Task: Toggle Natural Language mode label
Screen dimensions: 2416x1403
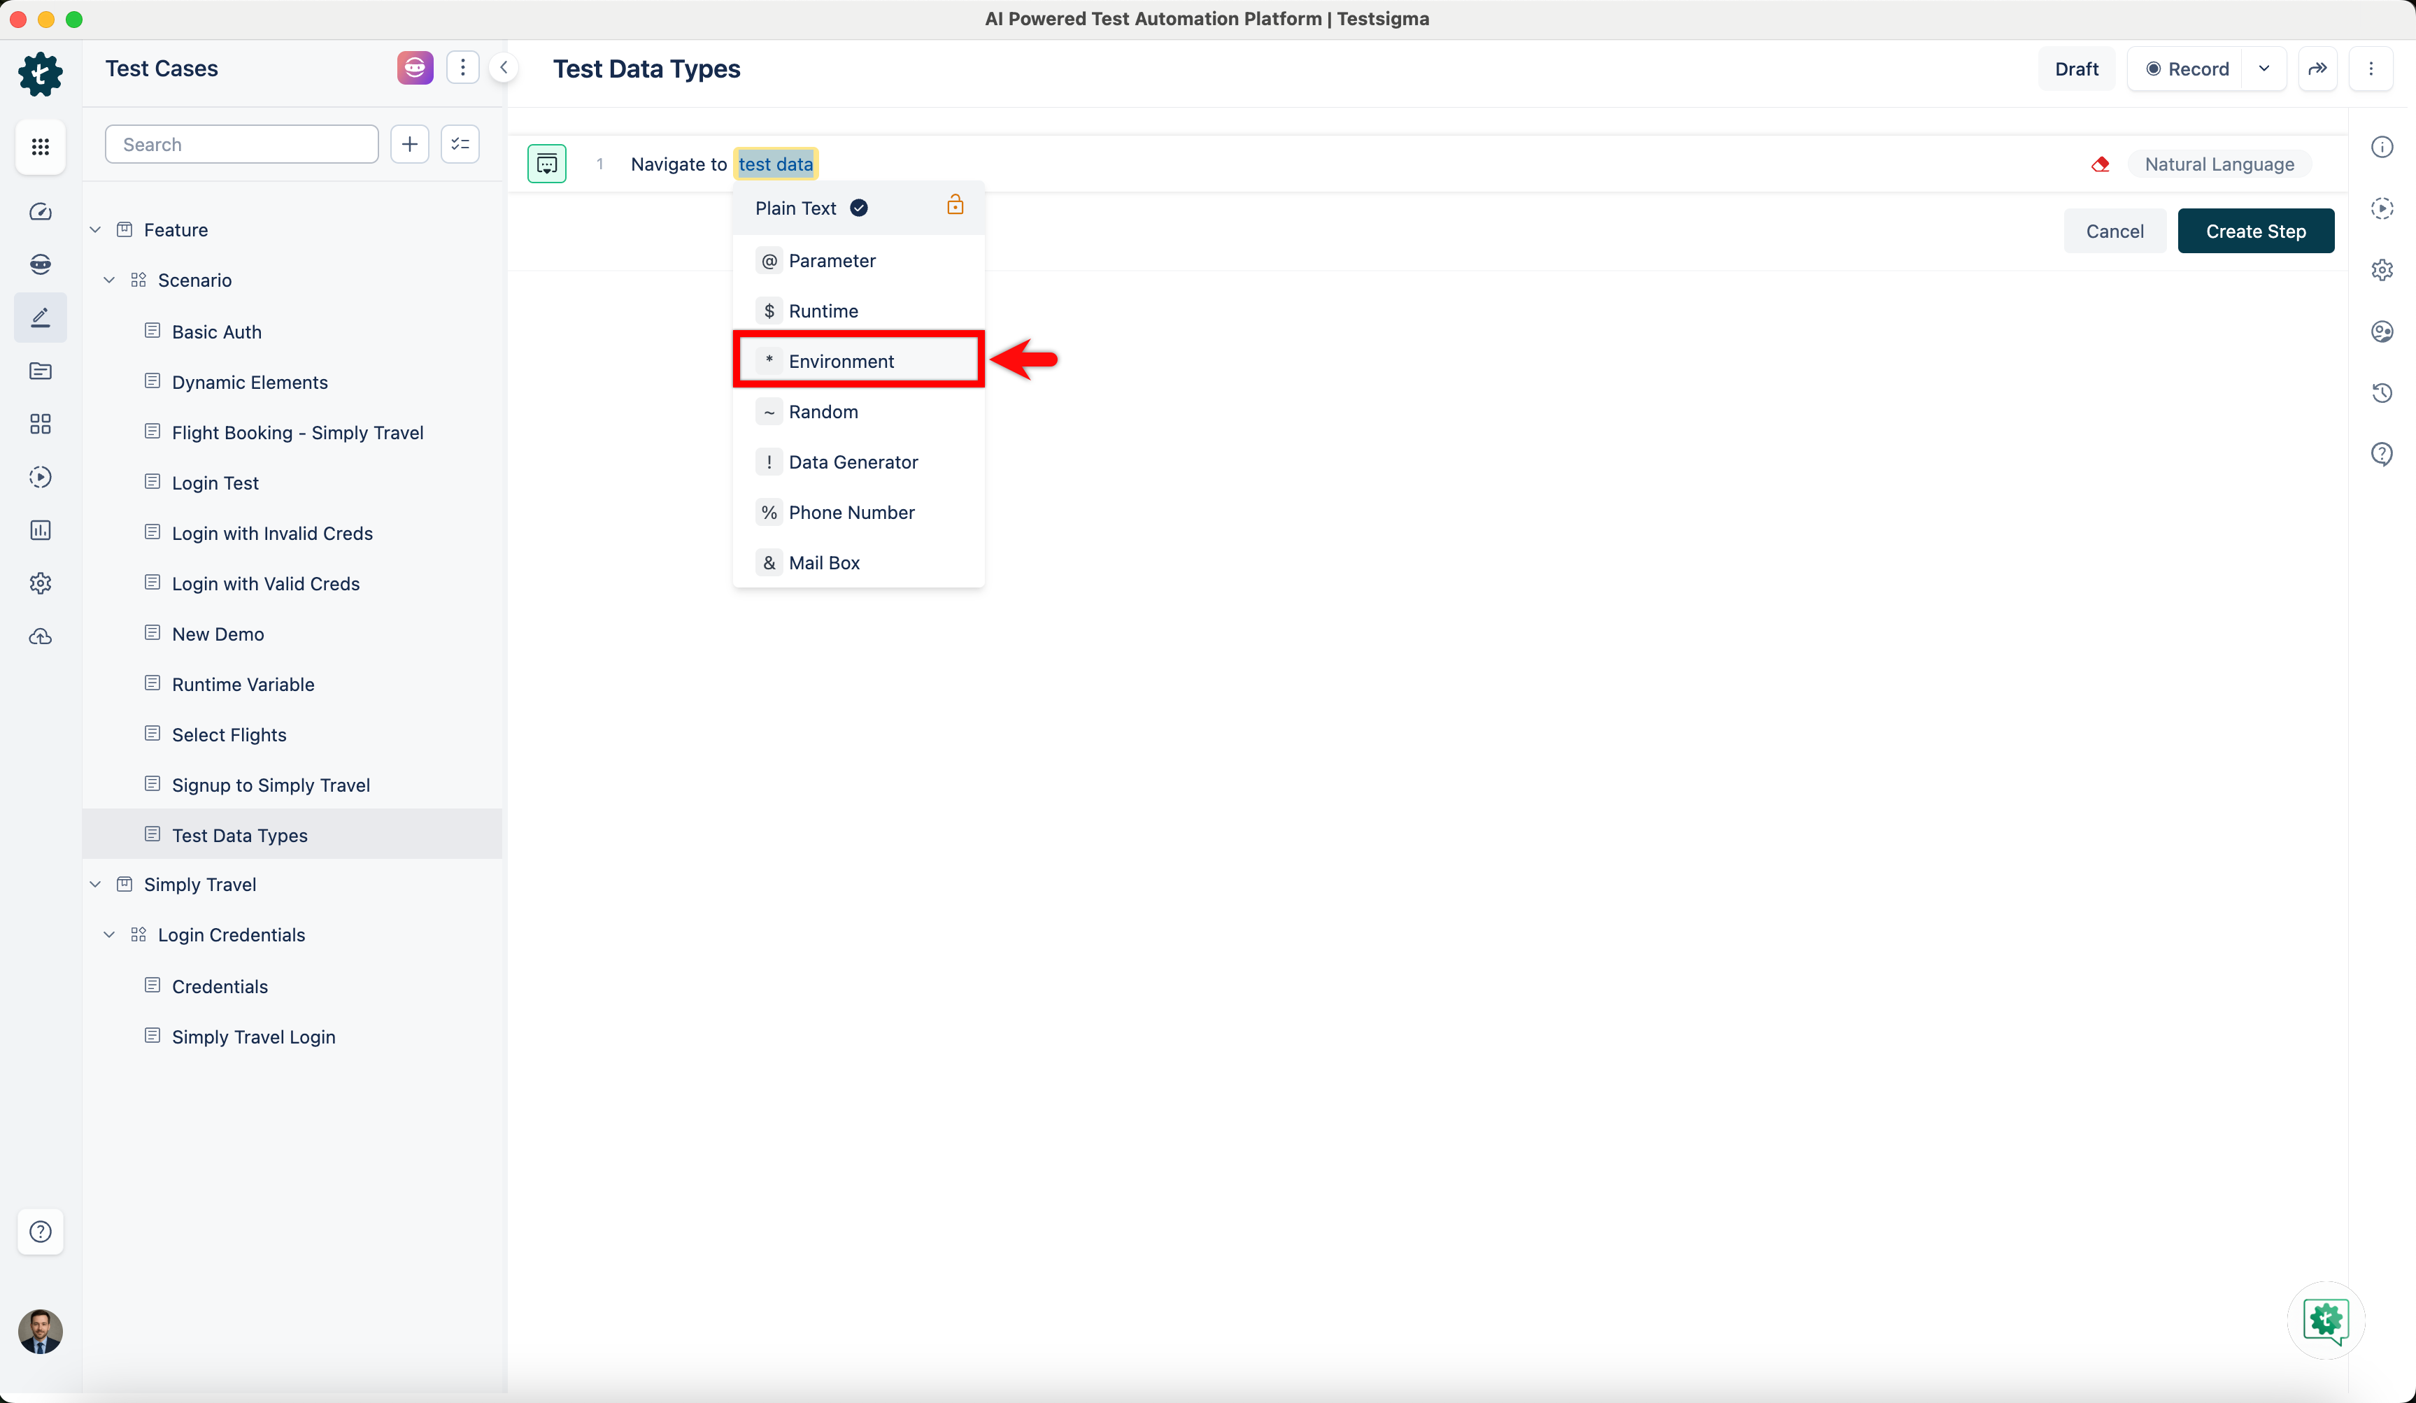Action: click(x=2219, y=164)
